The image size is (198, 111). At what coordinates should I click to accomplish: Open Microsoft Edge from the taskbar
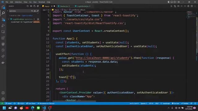pyautogui.click(x=33, y=108)
